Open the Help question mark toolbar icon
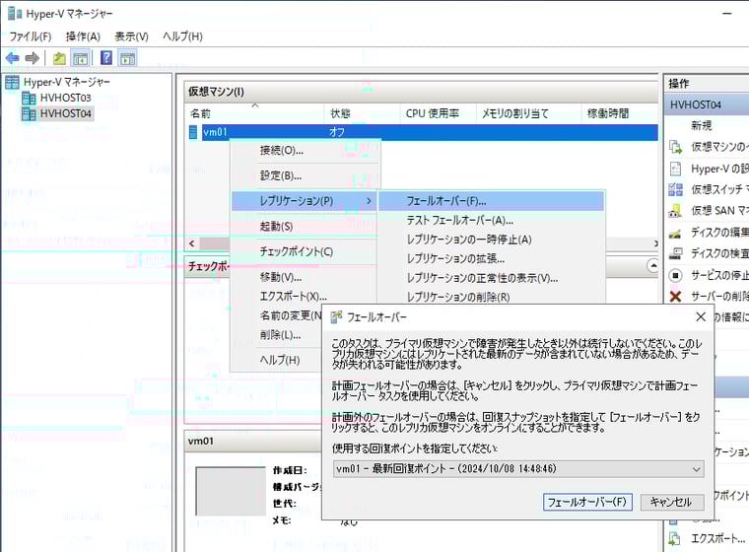The height and width of the screenshot is (552, 749). (106, 58)
